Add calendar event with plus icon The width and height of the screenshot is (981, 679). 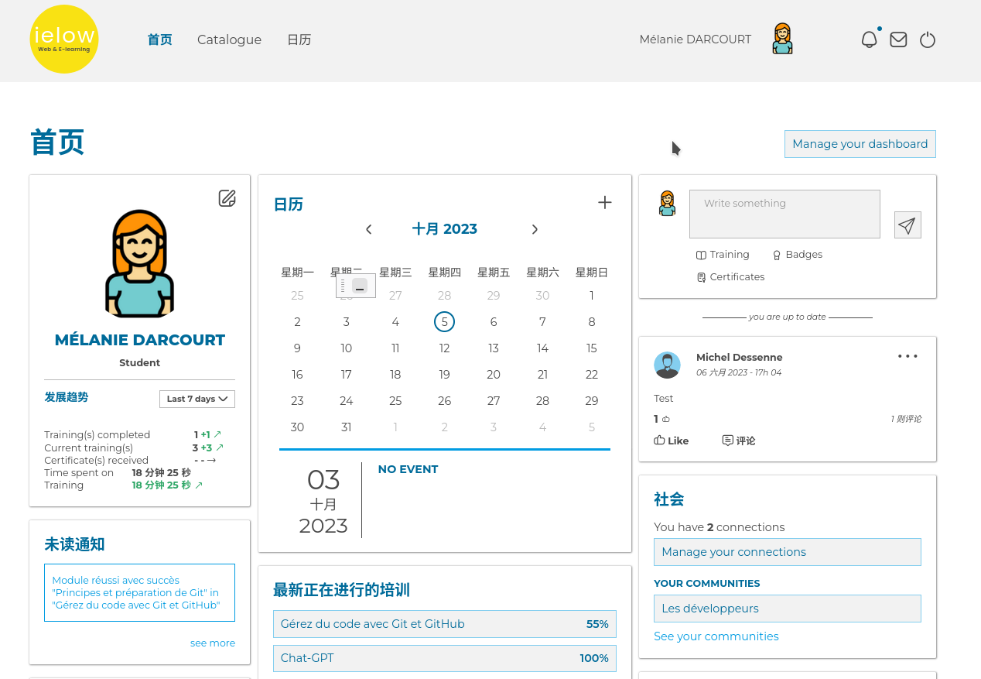click(605, 203)
